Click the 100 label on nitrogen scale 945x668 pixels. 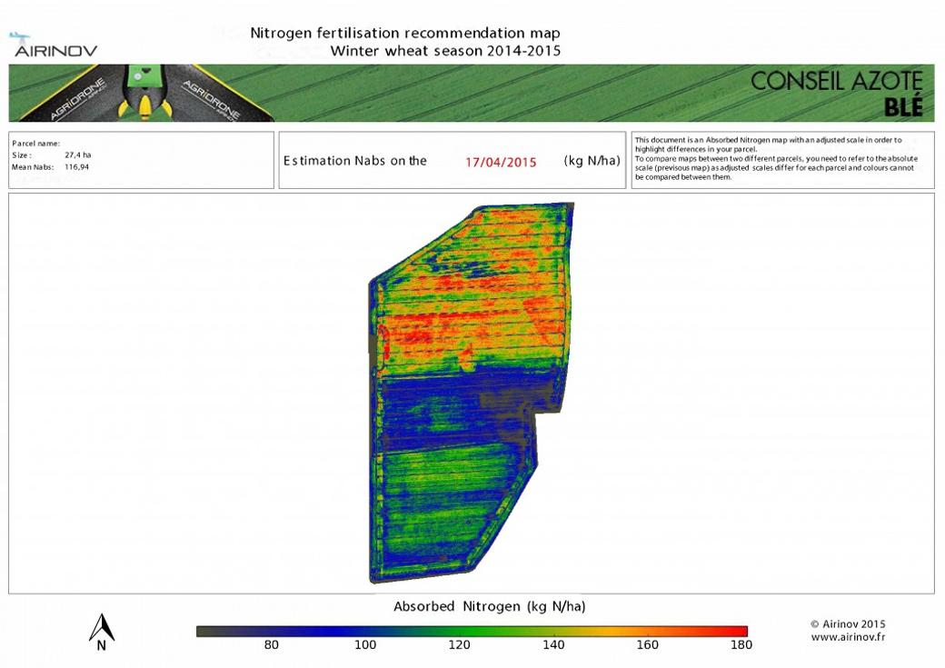[x=364, y=645]
